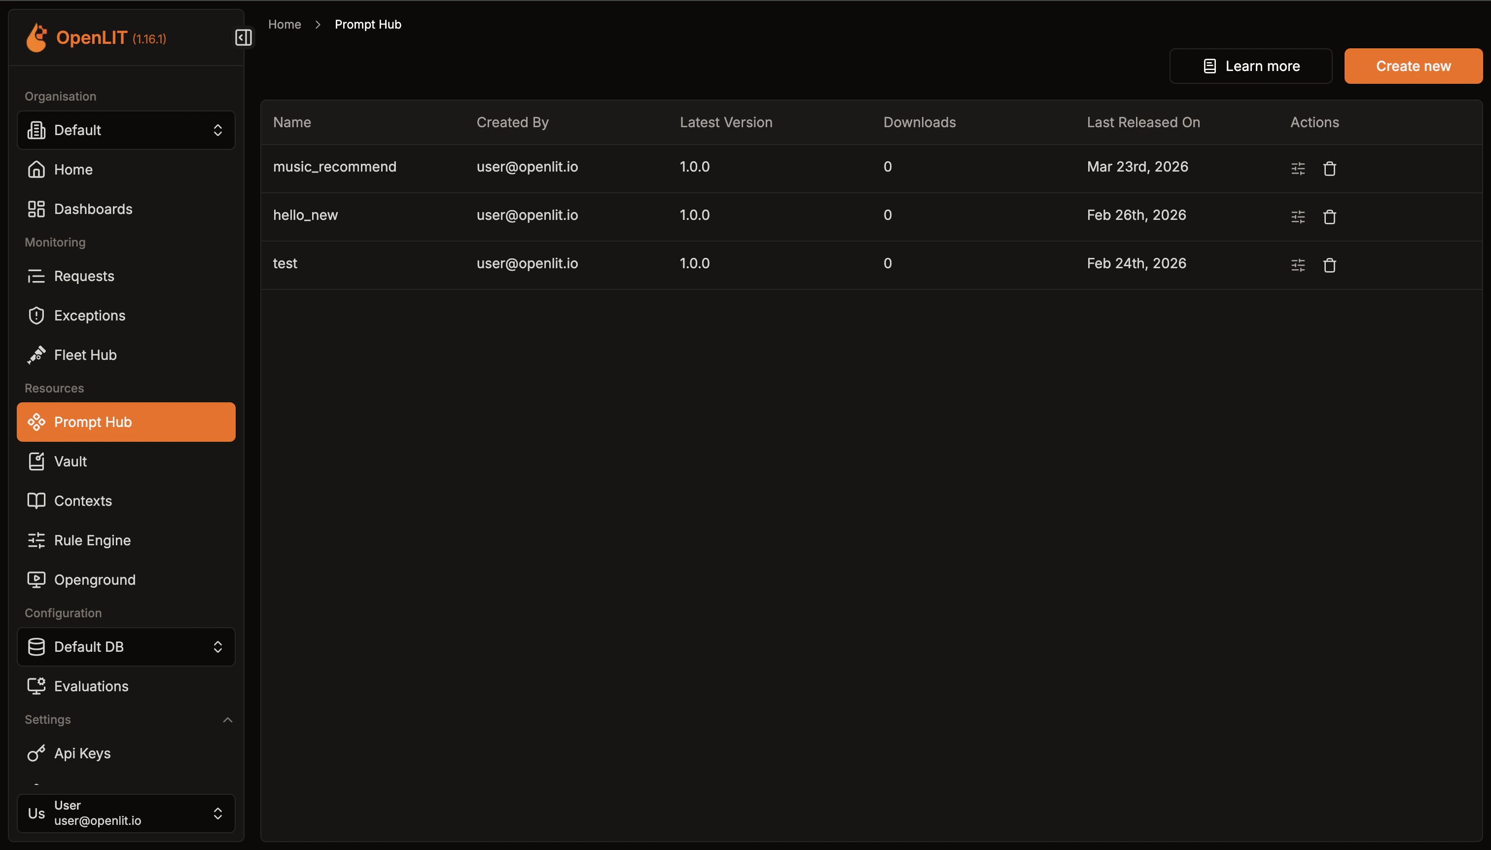Delete the test prompt
The width and height of the screenshot is (1491, 850).
tap(1329, 266)
